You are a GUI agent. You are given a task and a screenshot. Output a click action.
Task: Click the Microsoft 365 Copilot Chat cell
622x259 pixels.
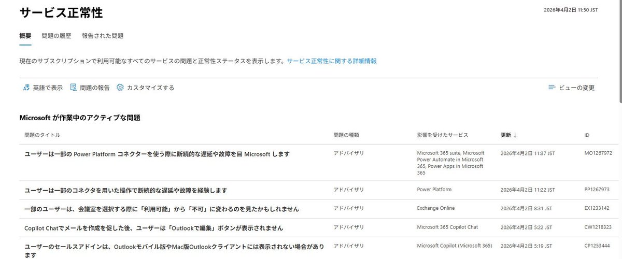(447, 227)
